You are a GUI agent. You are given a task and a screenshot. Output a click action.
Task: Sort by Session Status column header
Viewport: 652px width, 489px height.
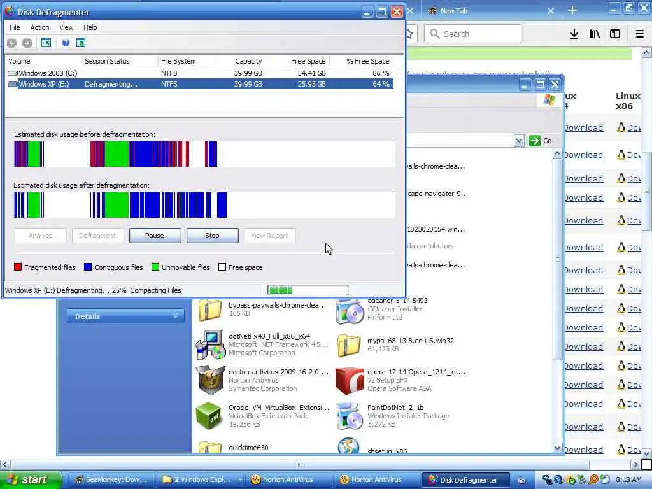pos(119,61)
